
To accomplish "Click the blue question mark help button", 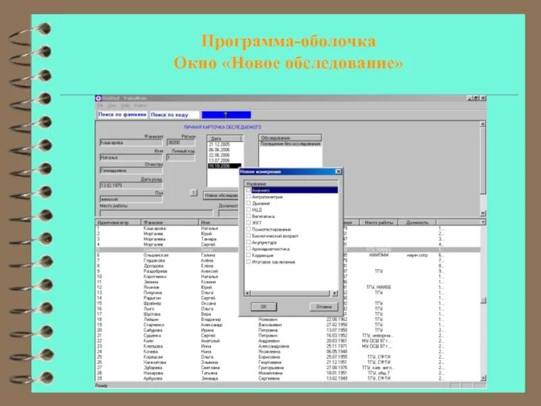I will click(x=226, y=114).
